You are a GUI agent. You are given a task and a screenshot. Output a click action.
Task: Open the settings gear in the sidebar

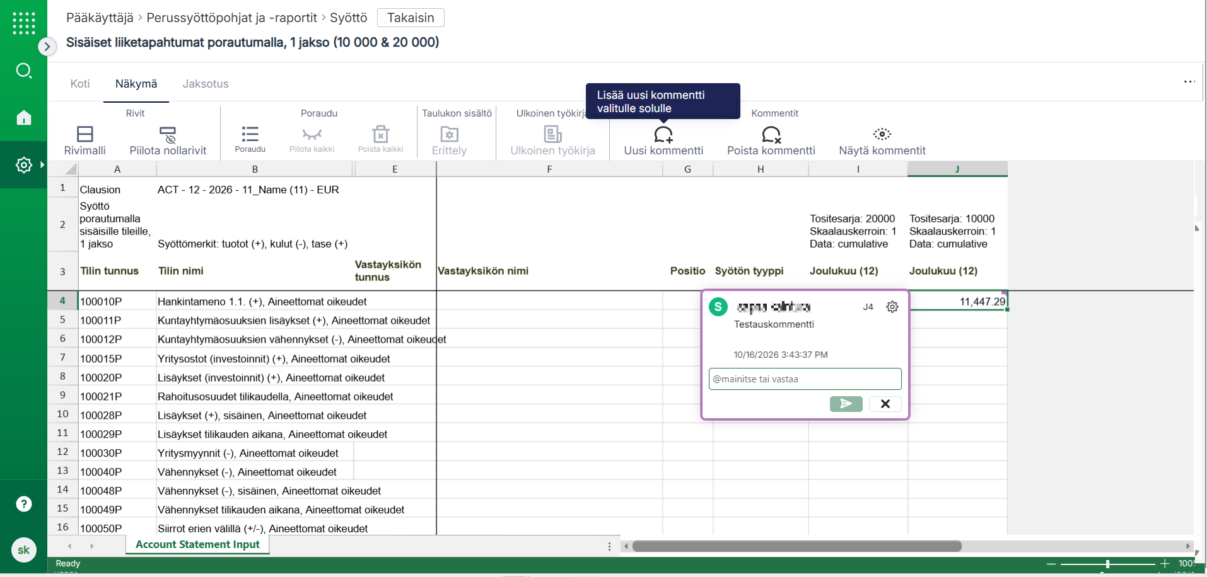(23, 165)
